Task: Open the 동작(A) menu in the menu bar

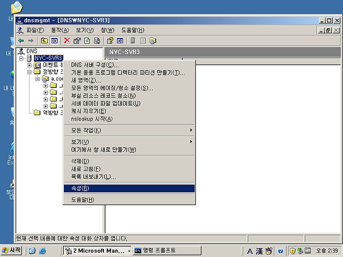Action: 60,30
